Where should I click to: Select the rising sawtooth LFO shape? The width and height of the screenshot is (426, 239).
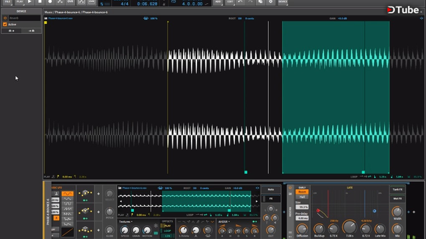coord(67,209)
